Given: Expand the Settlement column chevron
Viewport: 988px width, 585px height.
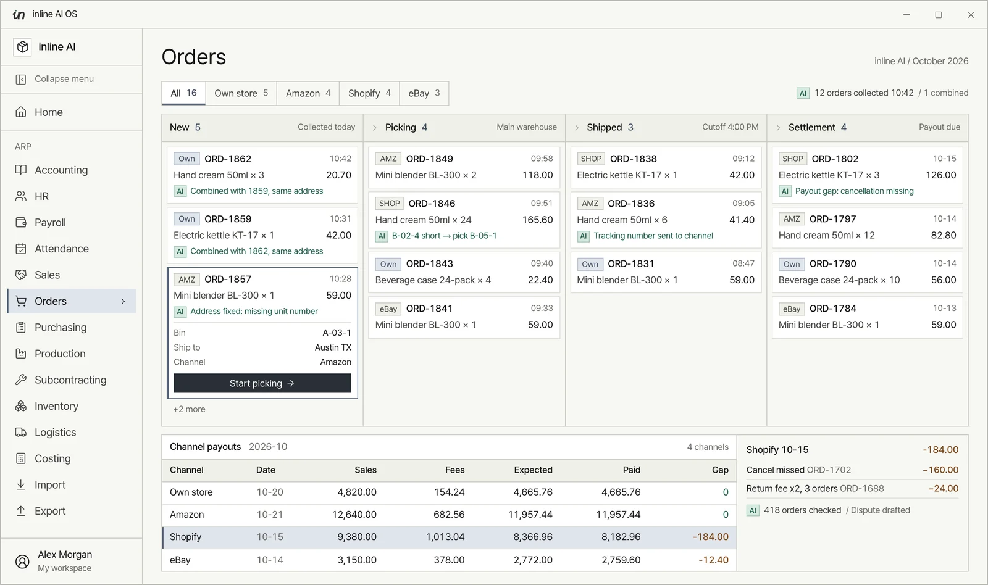Looking at the screenshot, I should click(778, 128).
